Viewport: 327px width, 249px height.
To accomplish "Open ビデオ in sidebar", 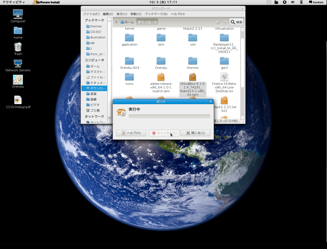I will 93,105.
